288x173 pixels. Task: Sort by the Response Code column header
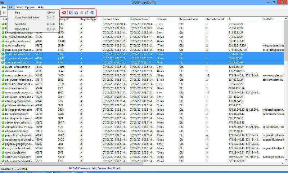[x=189, y=19]
